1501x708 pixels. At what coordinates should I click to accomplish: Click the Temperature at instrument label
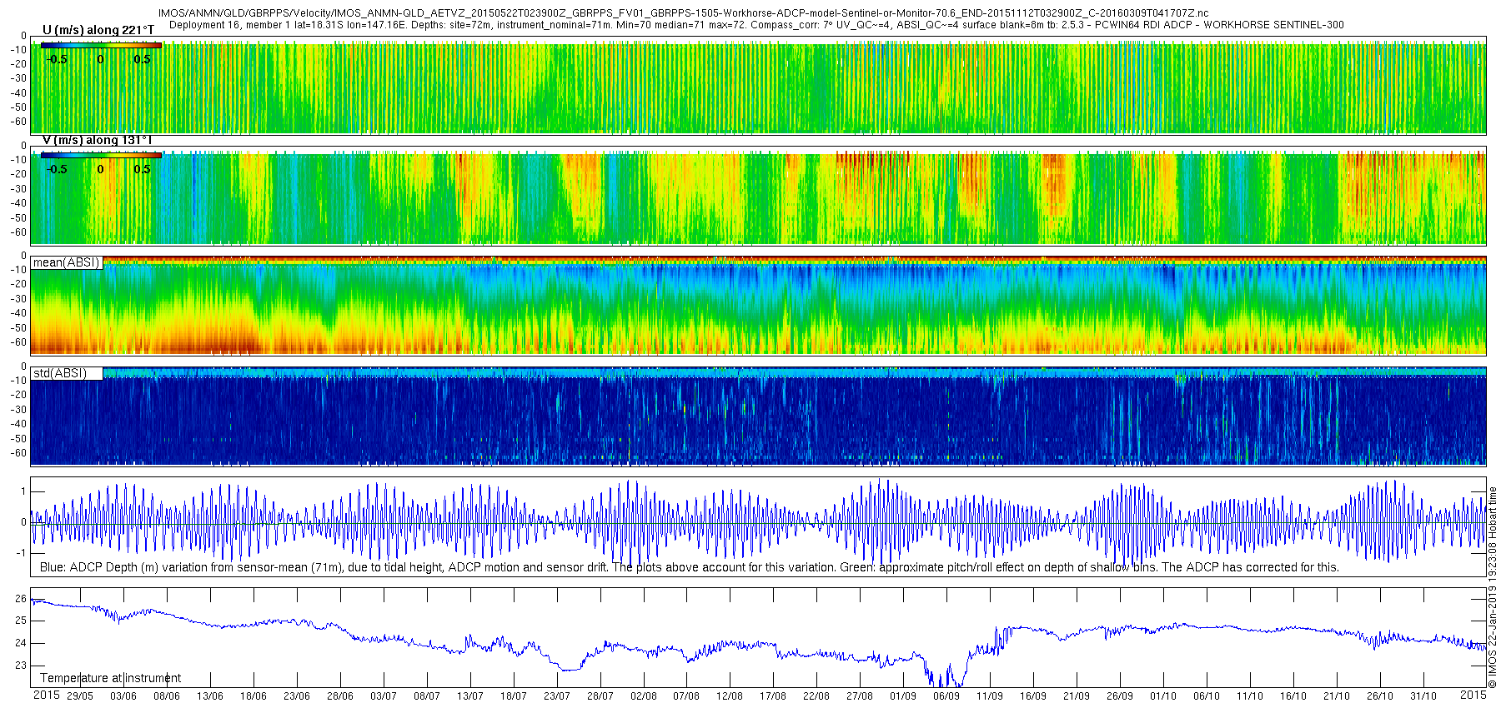tap(110, 678)
